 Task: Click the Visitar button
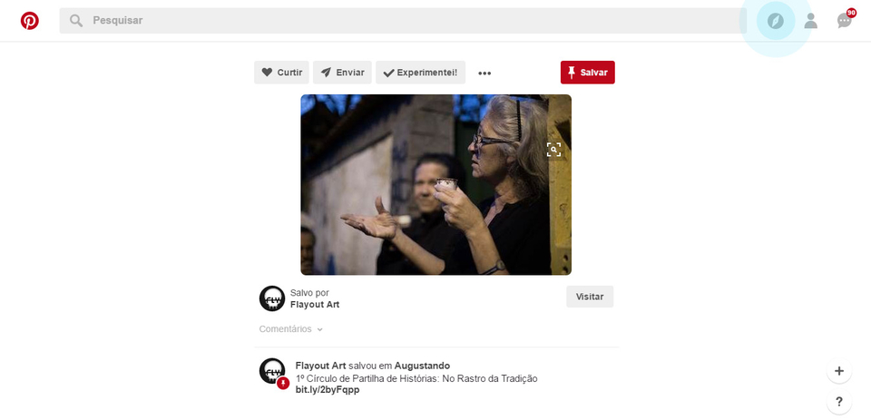point(590,297)
